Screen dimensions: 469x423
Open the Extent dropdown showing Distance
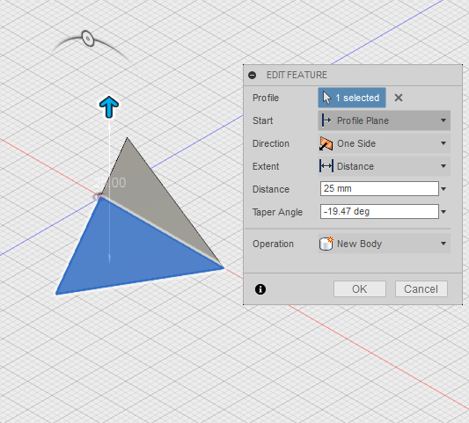(384, 166)
